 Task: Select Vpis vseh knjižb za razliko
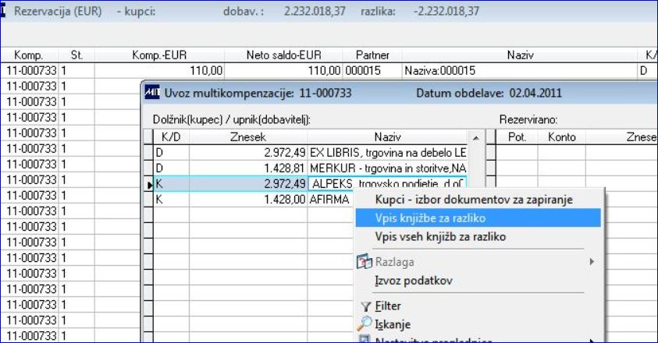click(x=440, y=236)
